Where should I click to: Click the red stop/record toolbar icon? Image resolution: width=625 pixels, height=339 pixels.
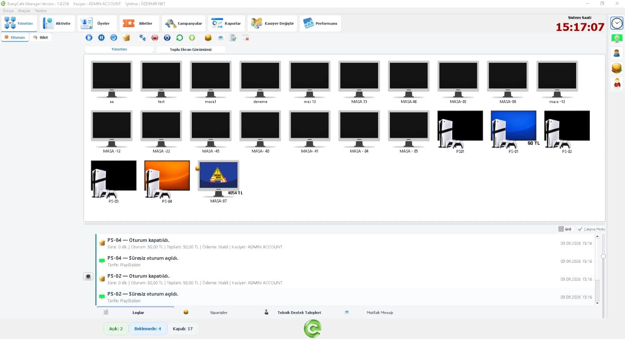point(155,38)
